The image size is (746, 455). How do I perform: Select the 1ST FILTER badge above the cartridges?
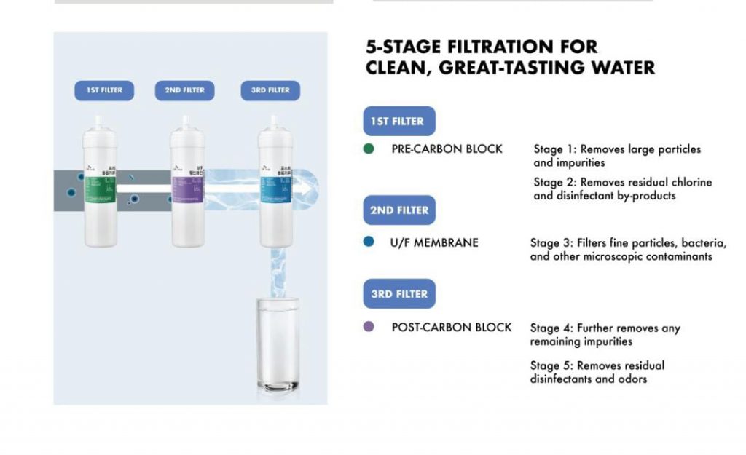(104, 90)
